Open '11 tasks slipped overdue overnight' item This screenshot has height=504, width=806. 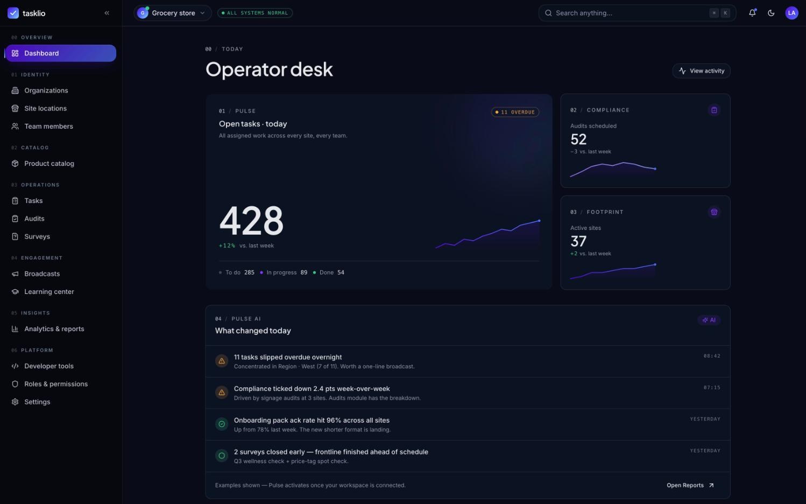pyautogui.click(x=468, y=361)
